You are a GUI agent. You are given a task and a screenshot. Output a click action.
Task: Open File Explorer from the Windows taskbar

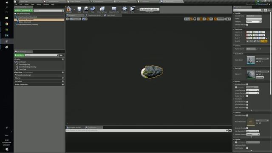point(7,18)
